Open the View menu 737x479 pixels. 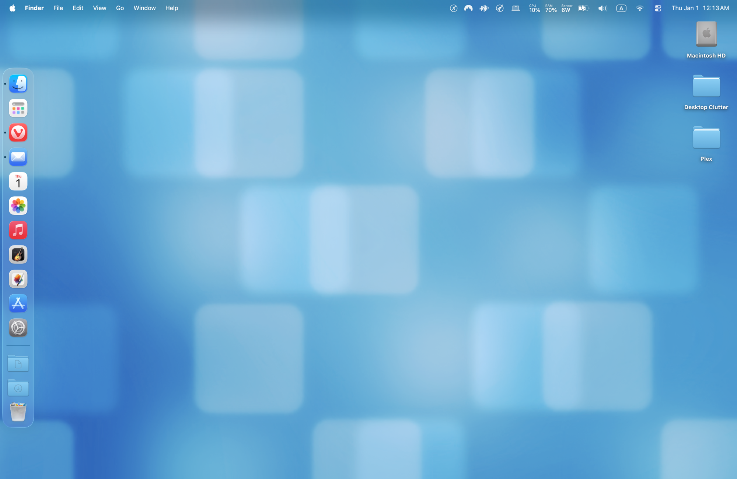(x=99, y=8)
